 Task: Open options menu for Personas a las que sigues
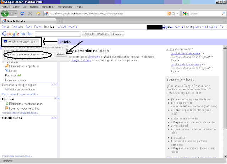(x=56, y=84)
